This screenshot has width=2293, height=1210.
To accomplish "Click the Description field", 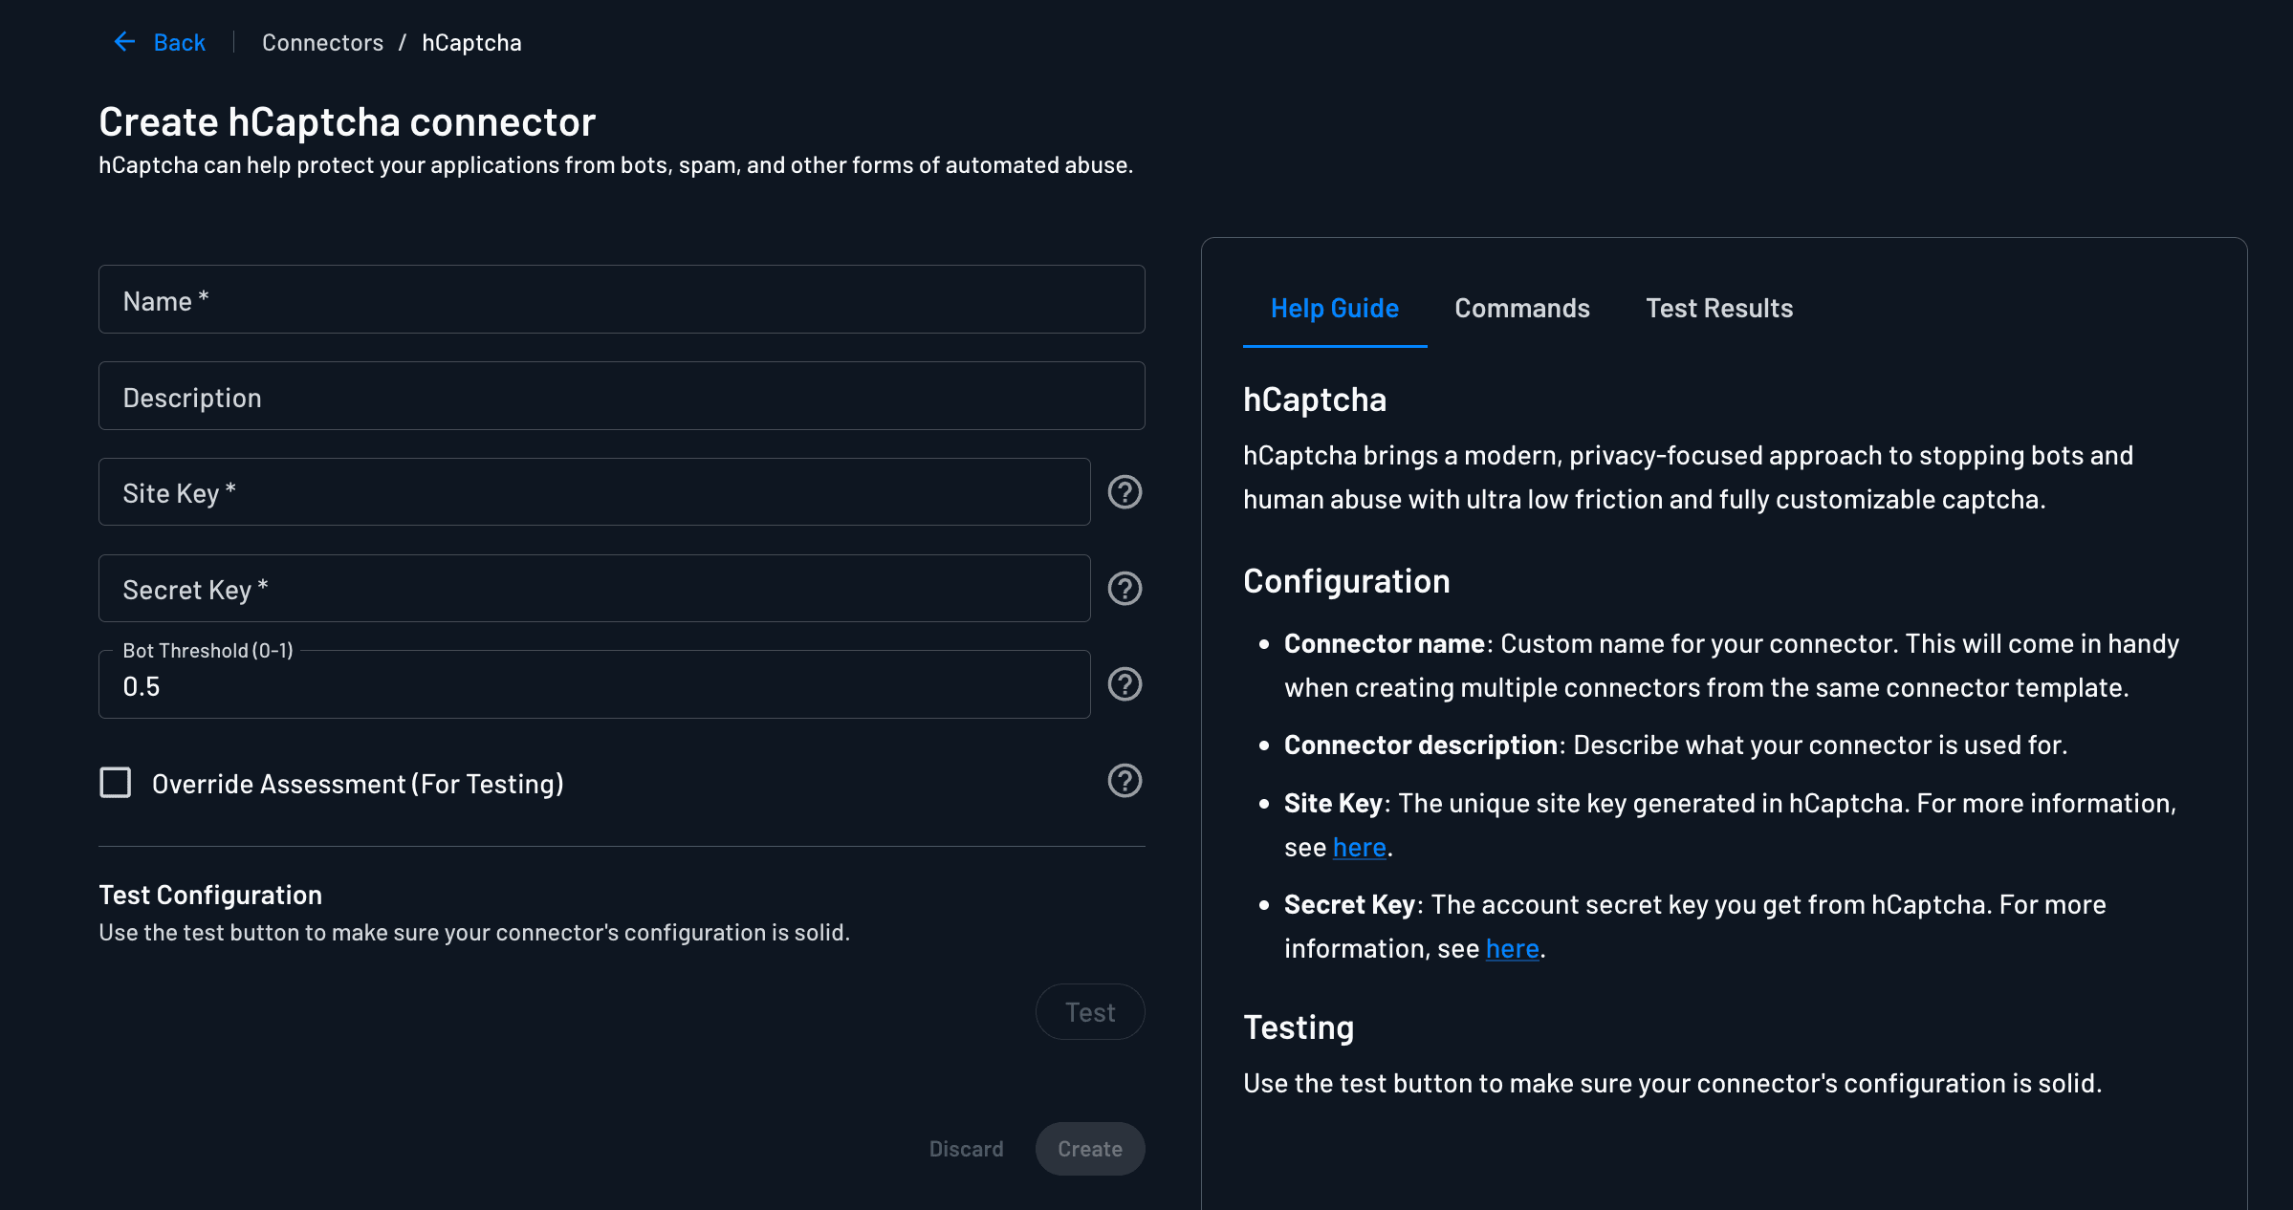I will [x=621, y=396].
